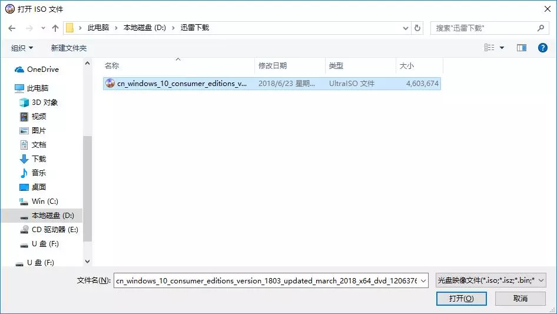Open the indented U 盘 (F:) entry
557x314 pixels.
click(45, 244)
